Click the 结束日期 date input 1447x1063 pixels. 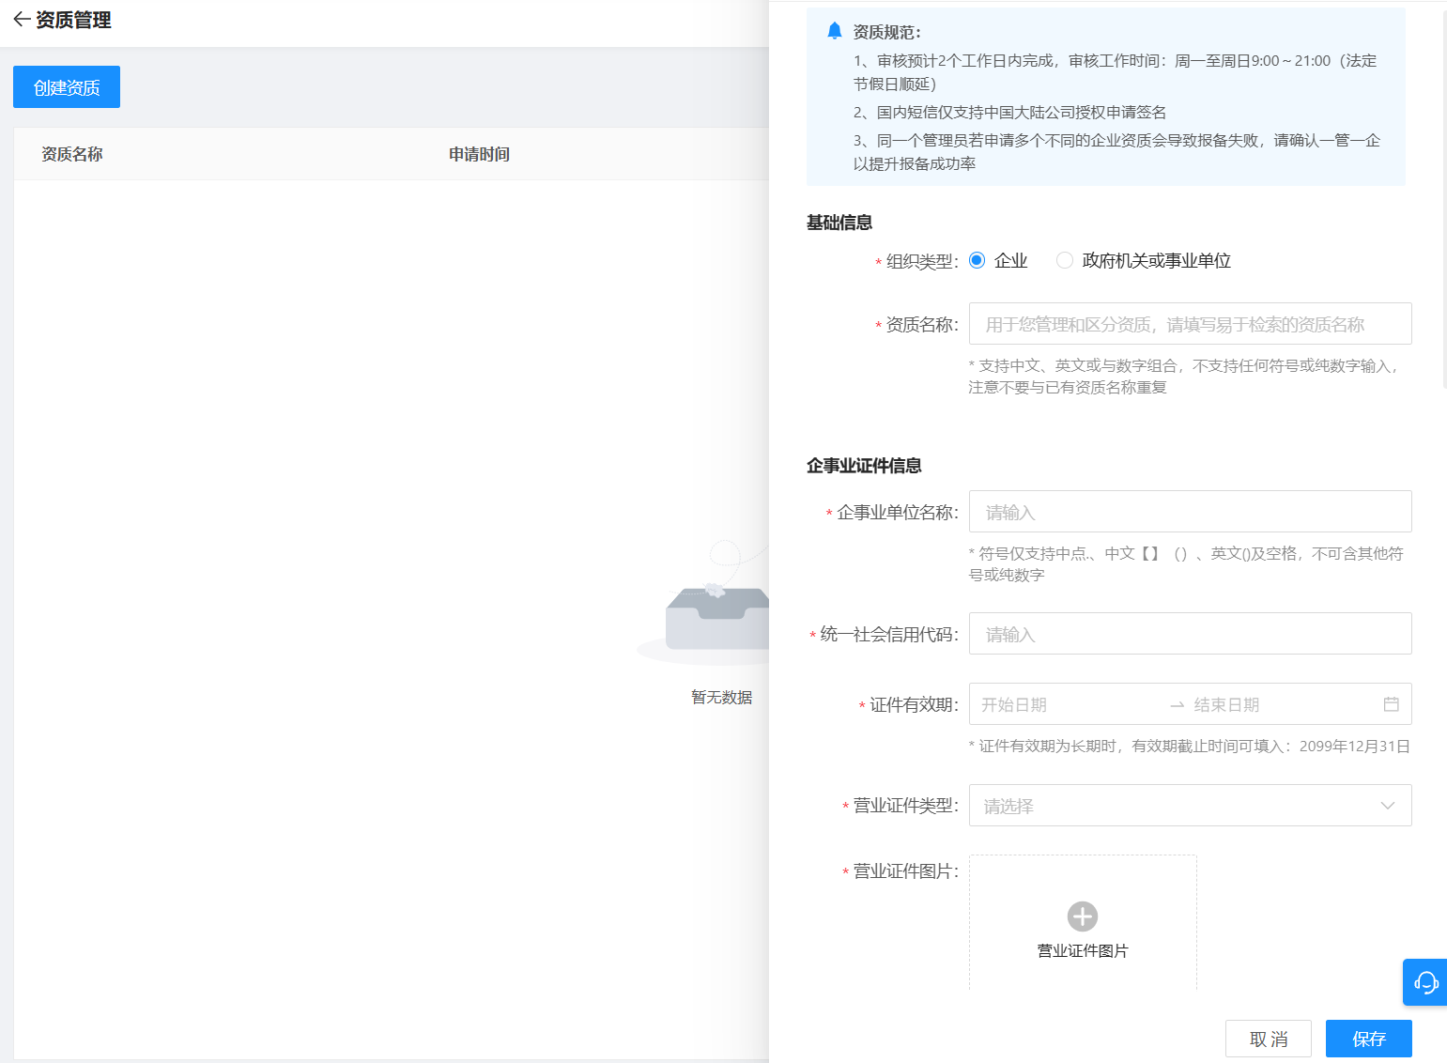pos(1282,704)
